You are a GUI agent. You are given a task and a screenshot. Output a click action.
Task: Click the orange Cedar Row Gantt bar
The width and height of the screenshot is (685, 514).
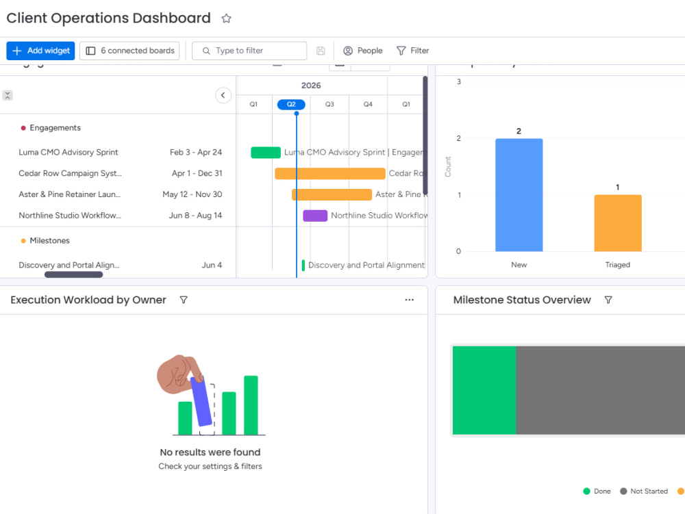(330, 173)
